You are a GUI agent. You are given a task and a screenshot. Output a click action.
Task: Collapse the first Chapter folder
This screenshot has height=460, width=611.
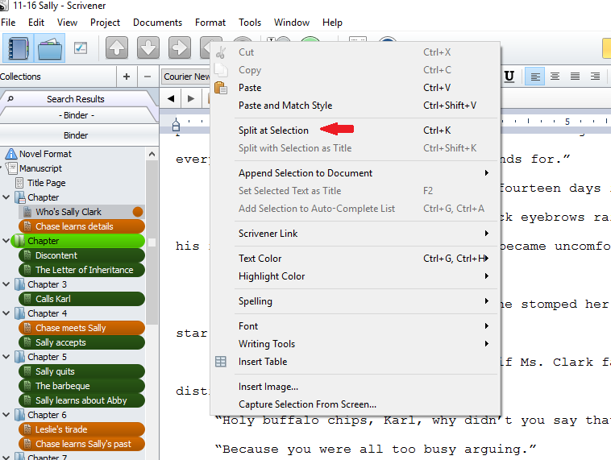6,197
